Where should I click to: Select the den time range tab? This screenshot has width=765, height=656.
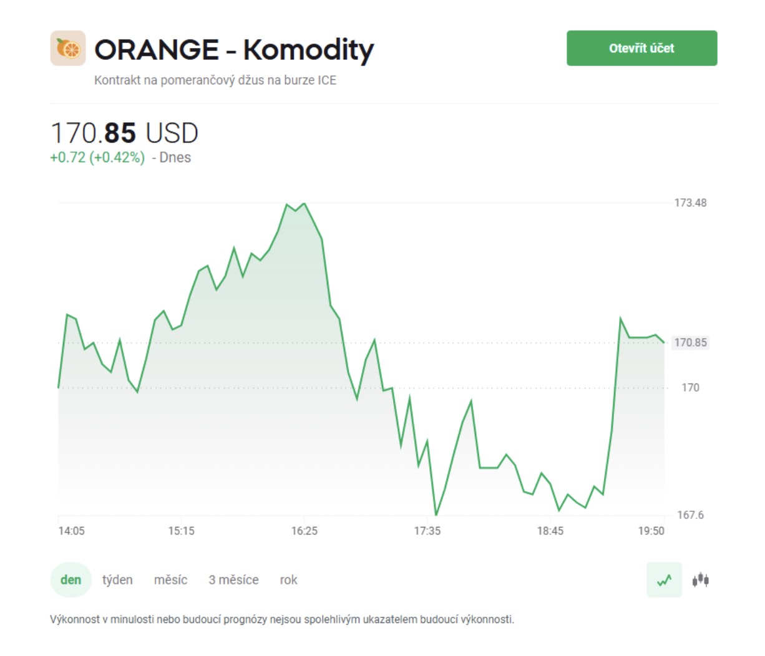(71, 580)
